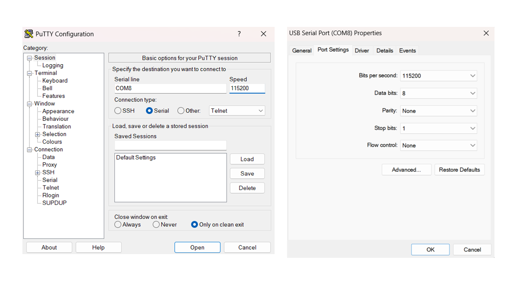Click Cancel in COM8 Properties
This screenshot has width=531, height=298.
click(472, 250)
